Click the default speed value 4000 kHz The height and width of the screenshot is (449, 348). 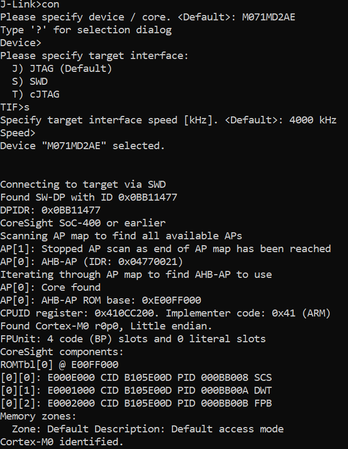[x=313, y=120]
